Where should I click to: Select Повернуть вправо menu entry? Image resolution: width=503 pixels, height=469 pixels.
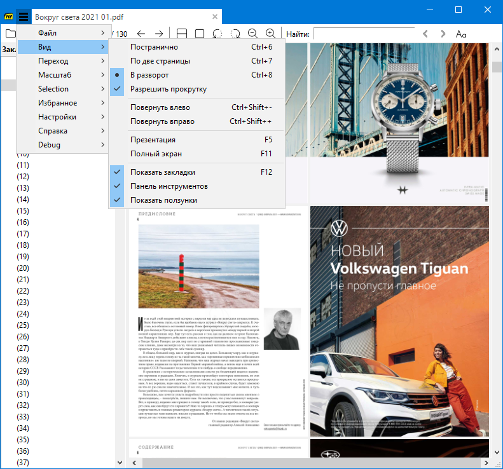196,121
